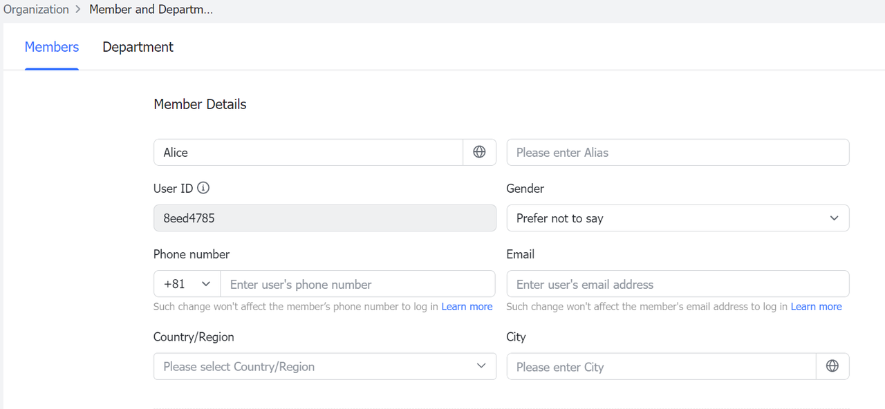Click the User ID info icon
Viewport: 885px width, 409px height.
(x=203, y=188)
